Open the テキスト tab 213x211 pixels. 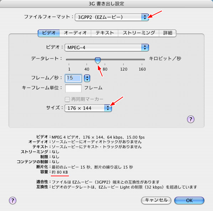(105, 33)
